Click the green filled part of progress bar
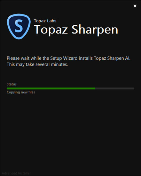The height and width of the screenshot is (176, 141). pyautogui.click(x=51, y=88)
